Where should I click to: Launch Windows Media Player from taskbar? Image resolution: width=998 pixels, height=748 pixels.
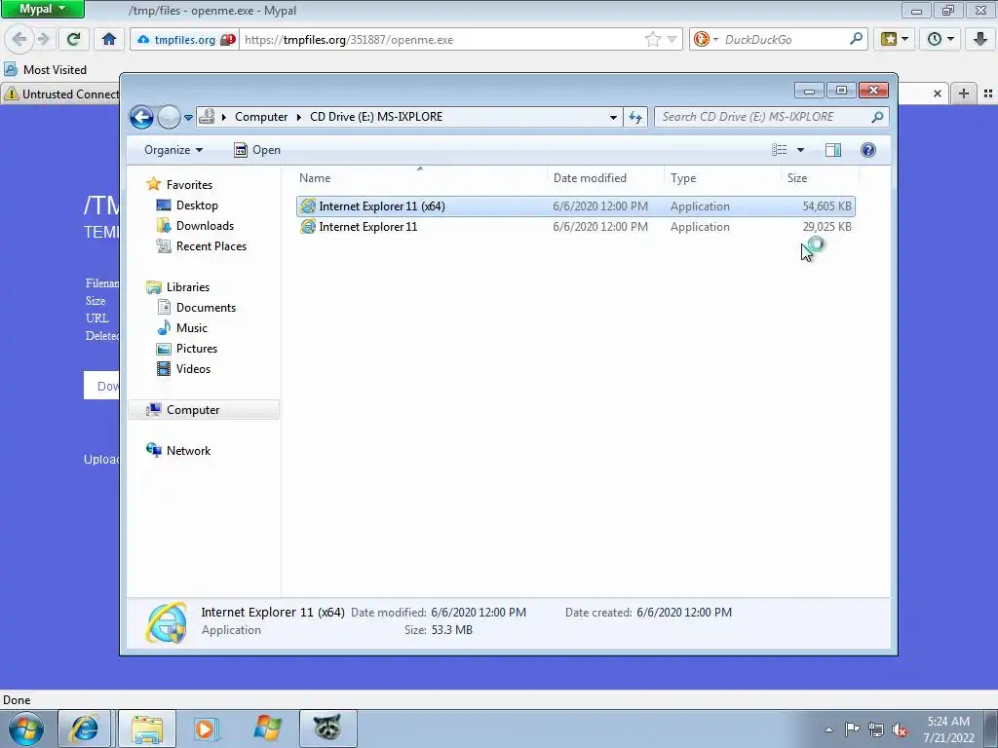(x=206, y=729)
